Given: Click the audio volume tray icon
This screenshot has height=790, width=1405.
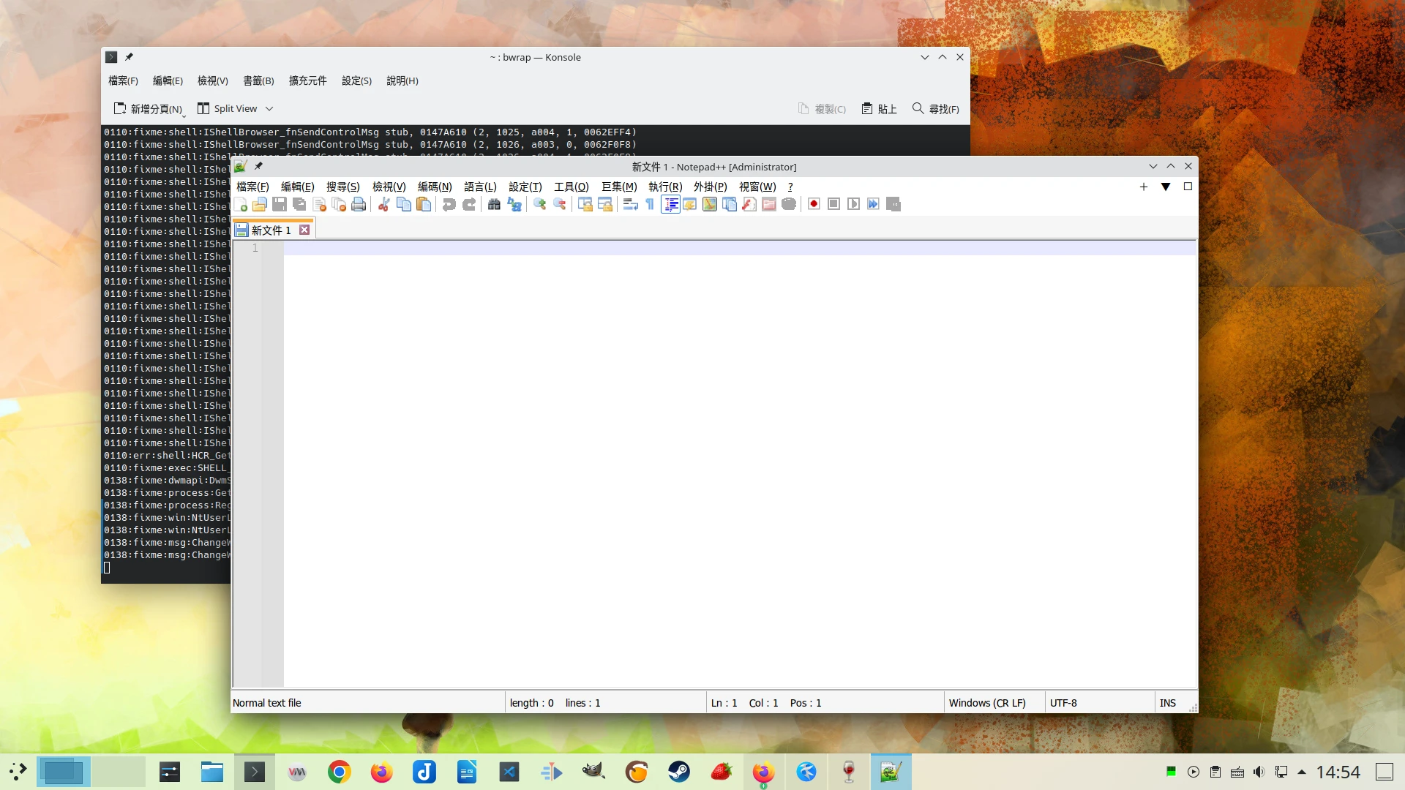Looking at the screenshot, I should tap(1259, 772).
